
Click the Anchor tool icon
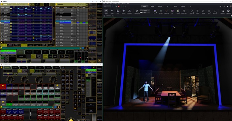click(x=215, y=11)
